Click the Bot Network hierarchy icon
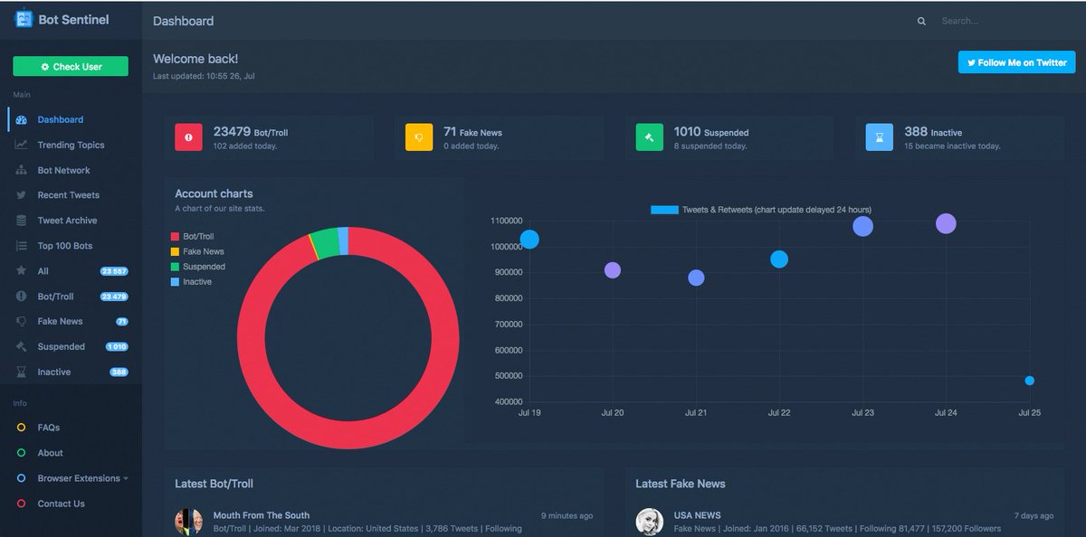The image size is (1086, 537). click(x=21, y=170)
